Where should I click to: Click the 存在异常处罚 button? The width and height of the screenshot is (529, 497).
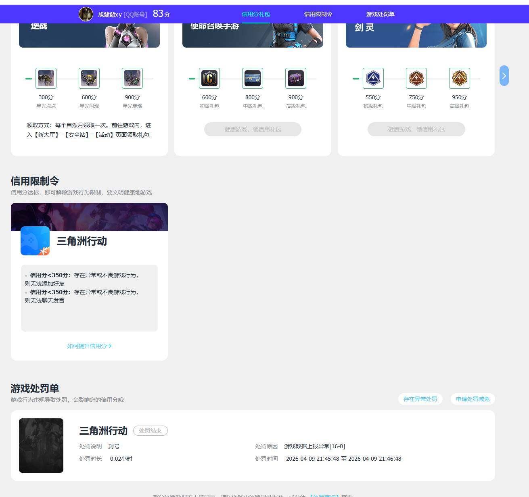[x=420, y=399]
